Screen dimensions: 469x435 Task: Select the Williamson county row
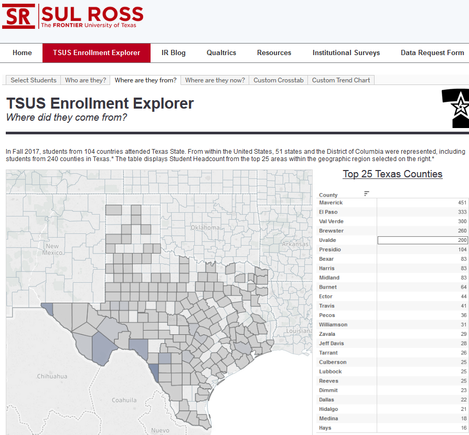(392, 324)
